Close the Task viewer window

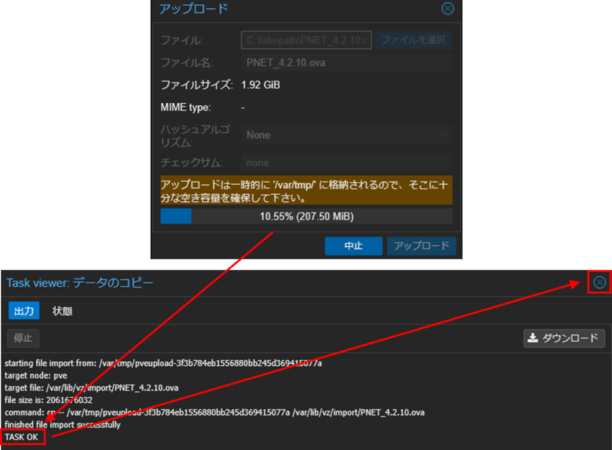pos(599,283)
